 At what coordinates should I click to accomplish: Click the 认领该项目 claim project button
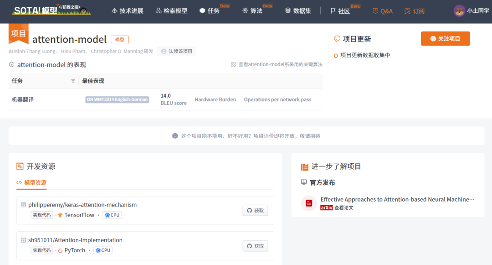click(x=177, y=51)
